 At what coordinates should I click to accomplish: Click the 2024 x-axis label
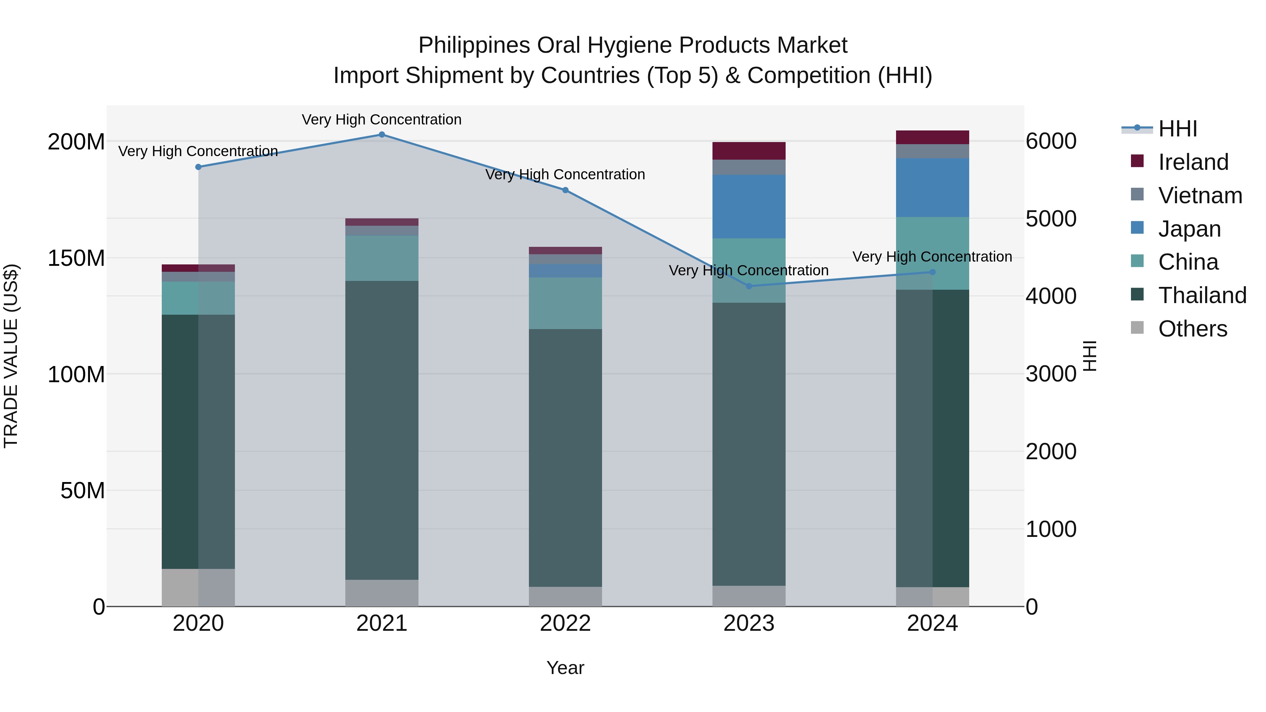pyautogui.click(x=932, y=623)
